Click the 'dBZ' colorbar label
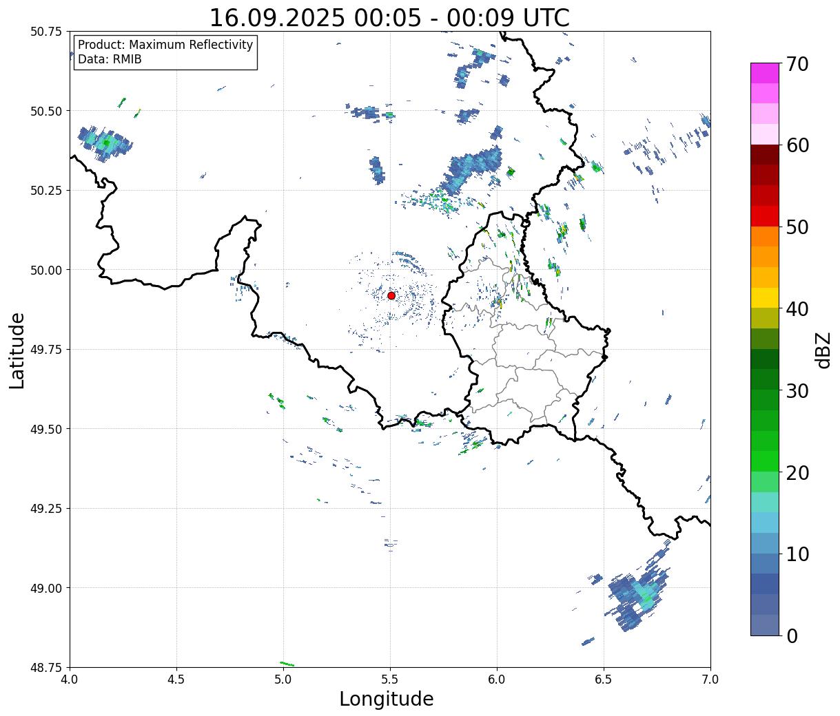 point(823,350)
